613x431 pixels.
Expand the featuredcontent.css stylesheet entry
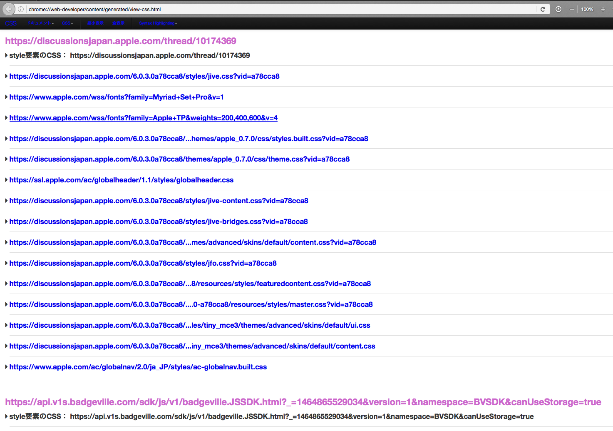(6, 284)
